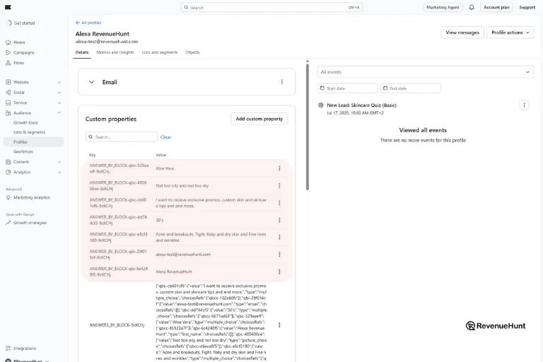Expand the Email section chevron
Image resolution: width=543 pixels, height=362 pixels.
[91, 82]
